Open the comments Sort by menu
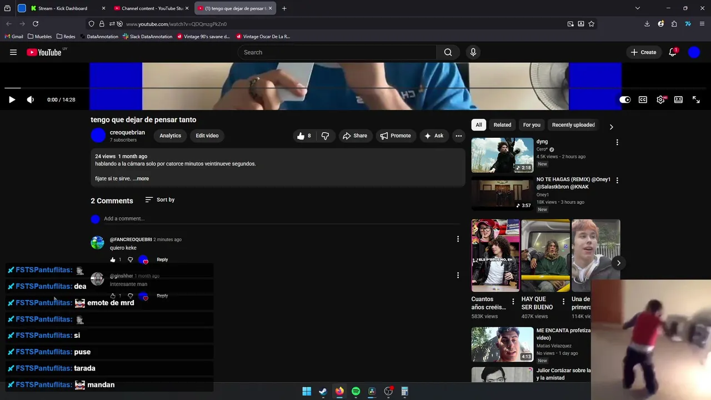711x400 pixels. pos(160,199)
